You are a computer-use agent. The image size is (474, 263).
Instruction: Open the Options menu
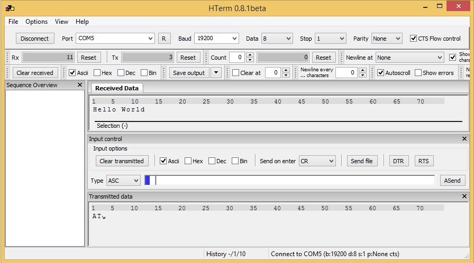click(37, 22)
